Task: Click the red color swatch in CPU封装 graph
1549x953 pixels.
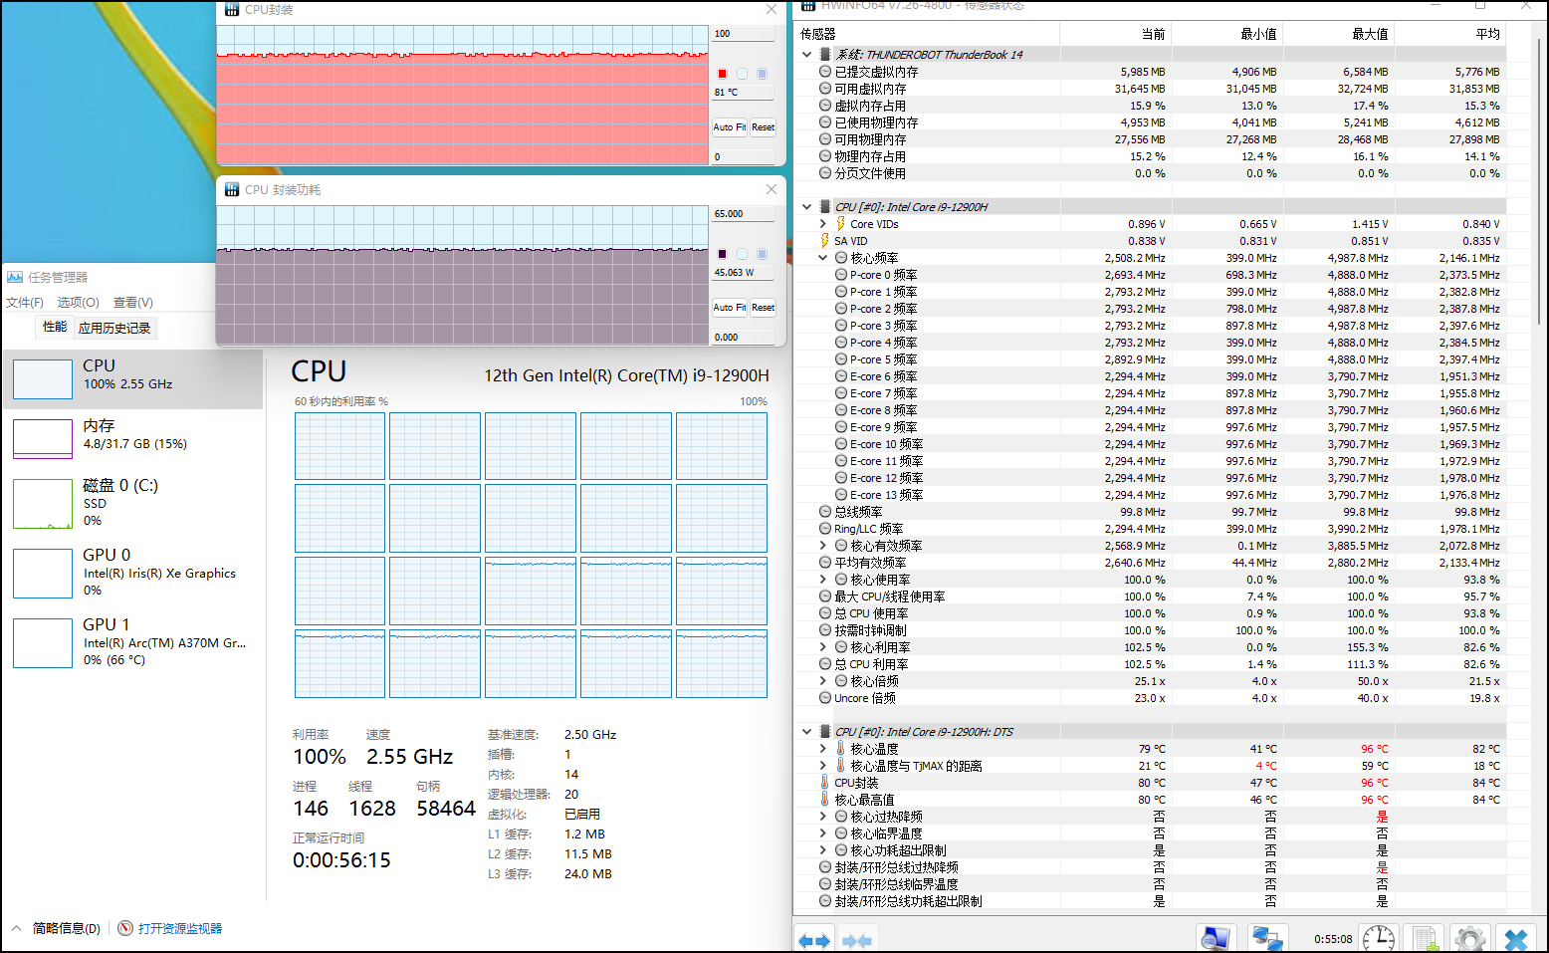Action: 723,74
